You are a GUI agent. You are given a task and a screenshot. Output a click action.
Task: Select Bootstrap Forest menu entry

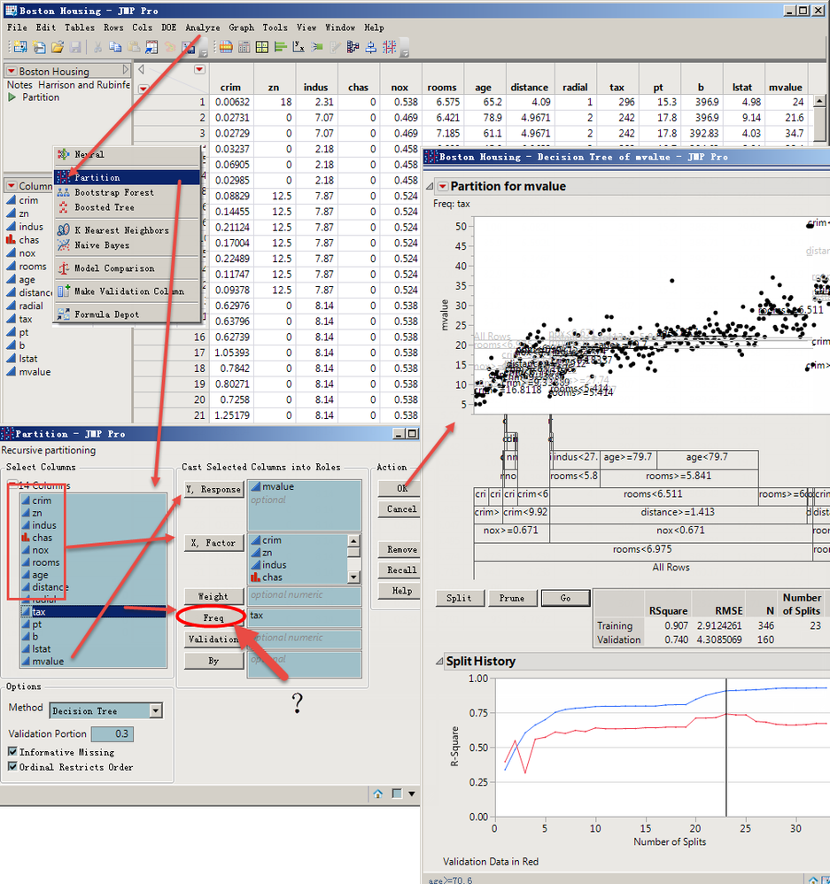[127, 192]
